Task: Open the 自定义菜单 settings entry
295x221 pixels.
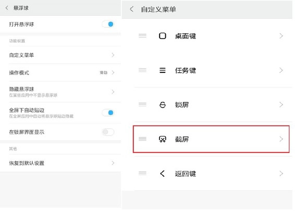Action: (60, 55)
